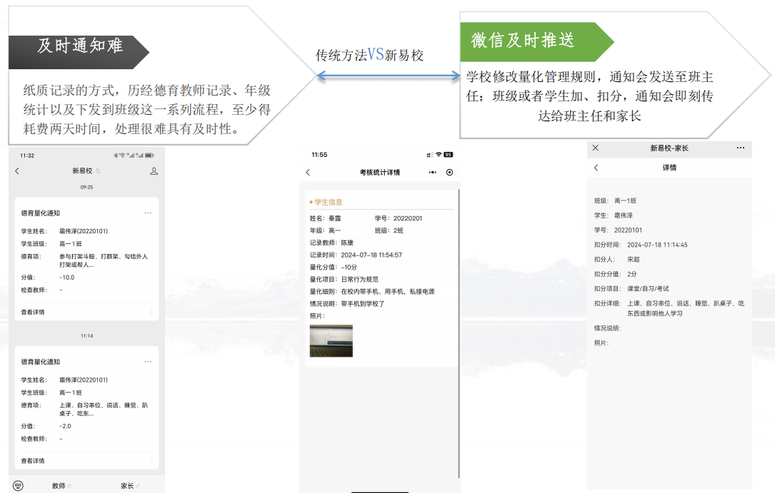Go back from 考核统计详情 page
The image size is (775, 493).
coord(308,173)
